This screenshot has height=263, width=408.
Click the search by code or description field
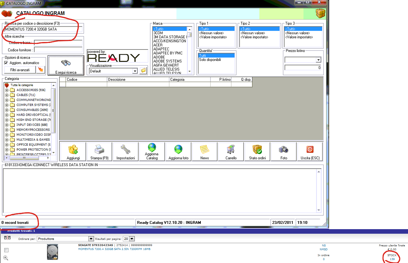43,29
